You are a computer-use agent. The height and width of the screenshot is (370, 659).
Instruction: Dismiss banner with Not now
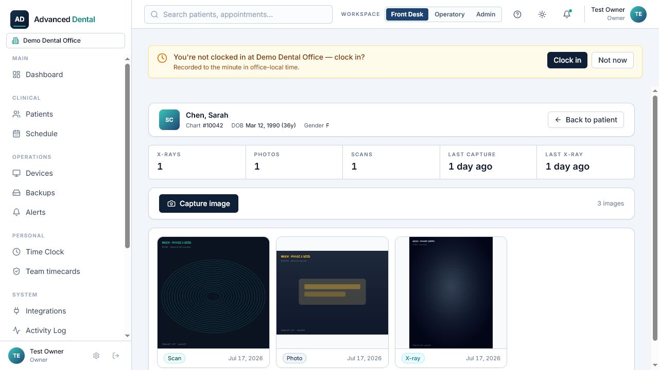pos(613,60)
